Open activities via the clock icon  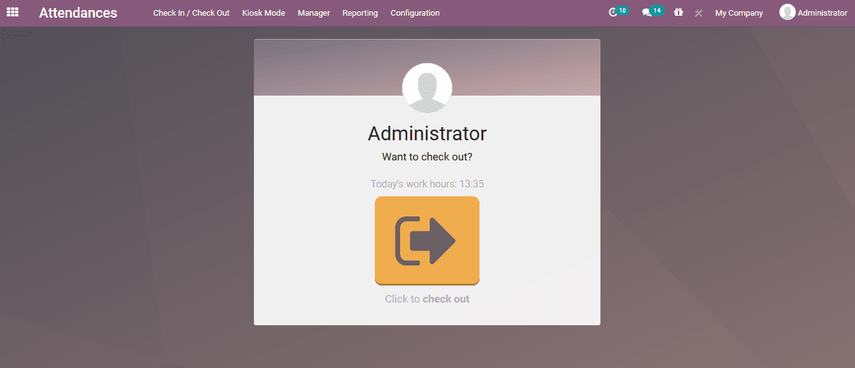tap(612, 13)
